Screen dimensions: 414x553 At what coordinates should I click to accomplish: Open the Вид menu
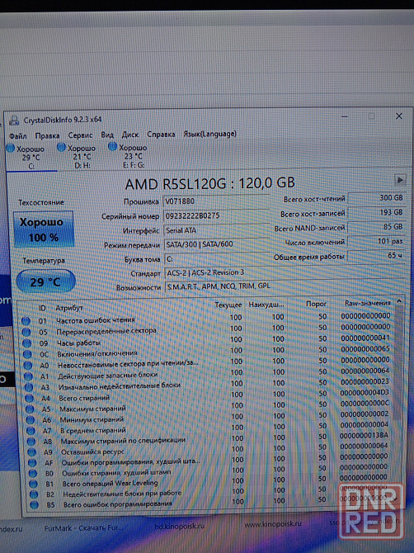click(x=107, y=135)
